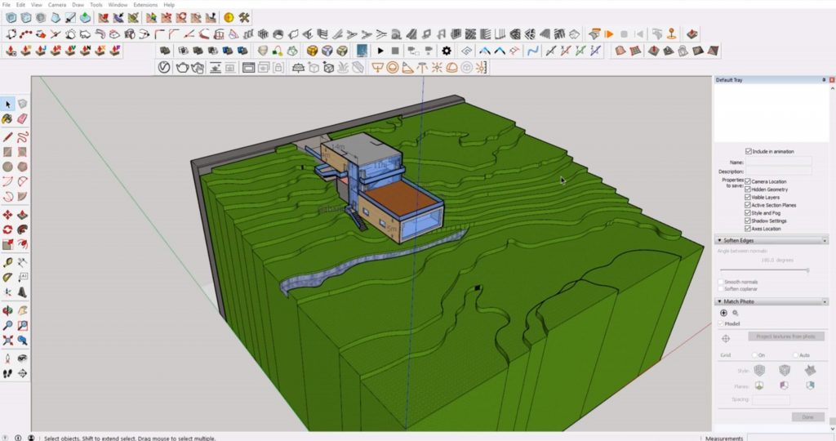Click the scene Name input field
Screen dimensions: 836x441
point(778,162)
